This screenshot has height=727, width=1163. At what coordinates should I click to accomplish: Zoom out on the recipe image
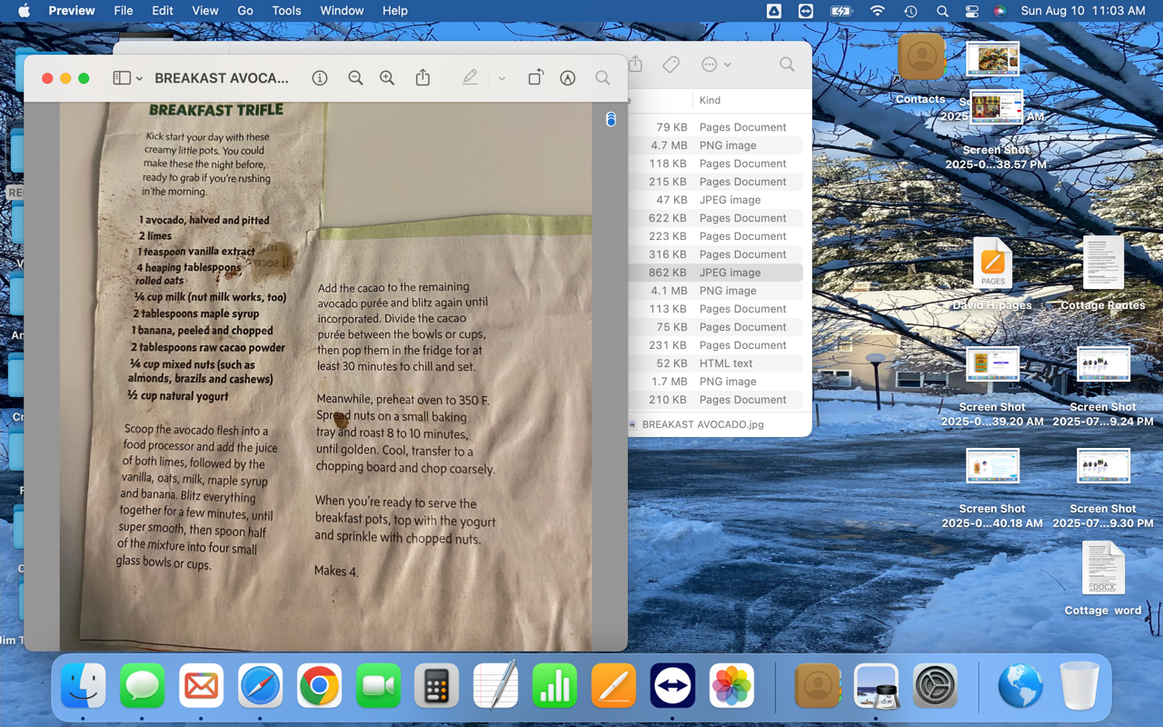(355, 78)
